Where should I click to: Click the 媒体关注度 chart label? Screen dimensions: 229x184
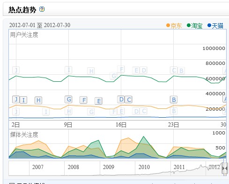[x=24, y=134]
